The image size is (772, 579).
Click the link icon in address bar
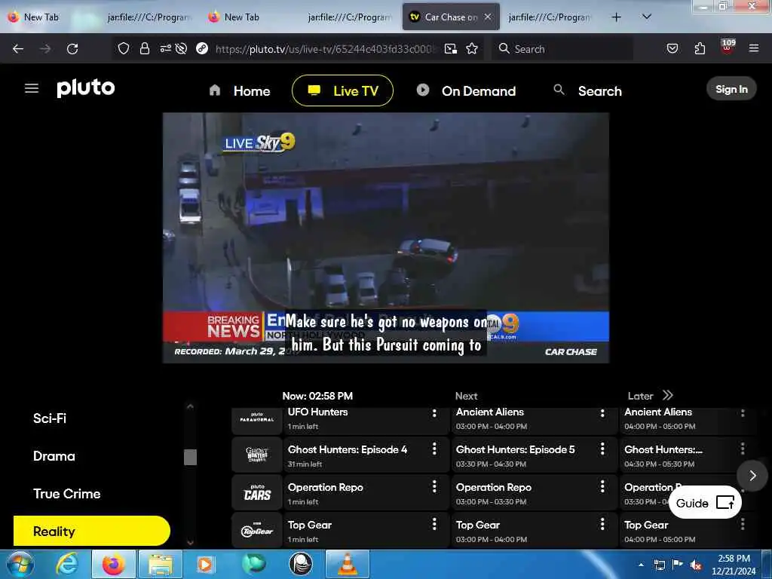pos(202,48)
